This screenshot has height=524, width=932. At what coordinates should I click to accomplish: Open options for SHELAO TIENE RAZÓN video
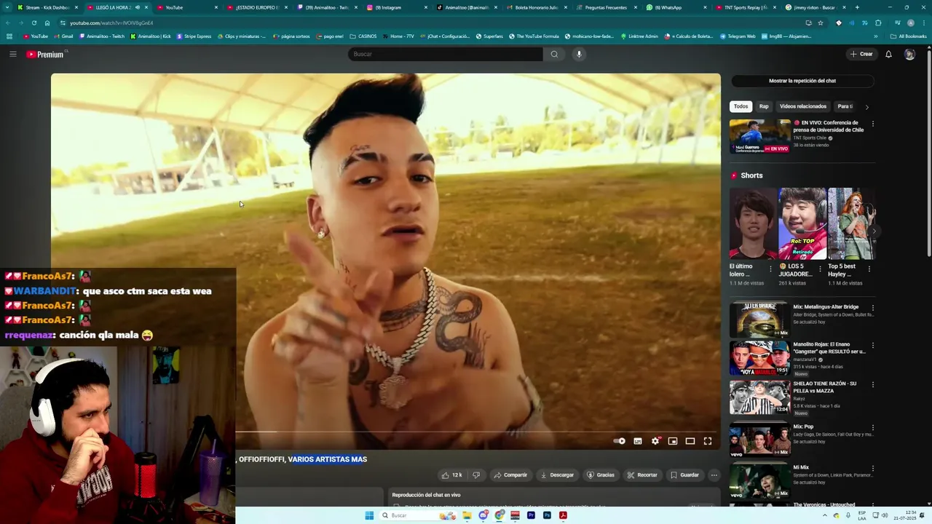(872, 384)
